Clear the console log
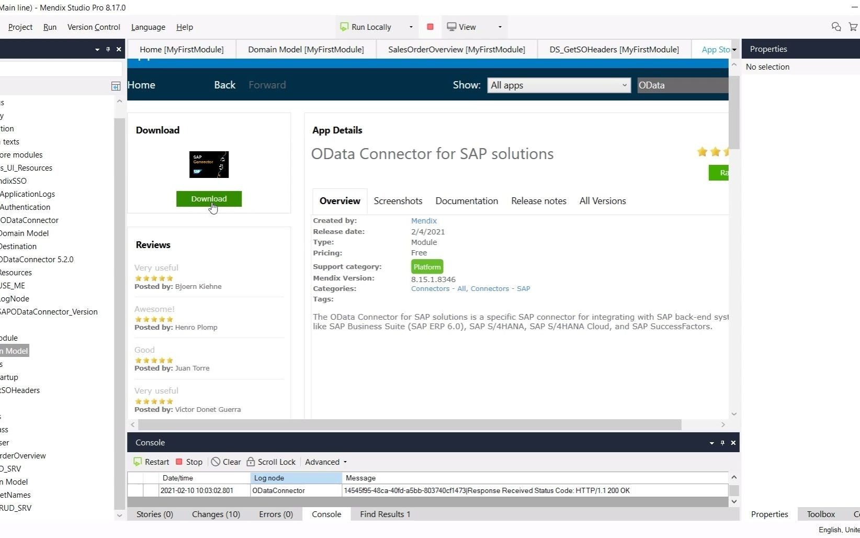 click(x=226, y=462)
